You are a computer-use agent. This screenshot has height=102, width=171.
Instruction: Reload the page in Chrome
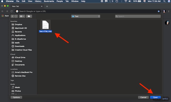tap(12, 11)
